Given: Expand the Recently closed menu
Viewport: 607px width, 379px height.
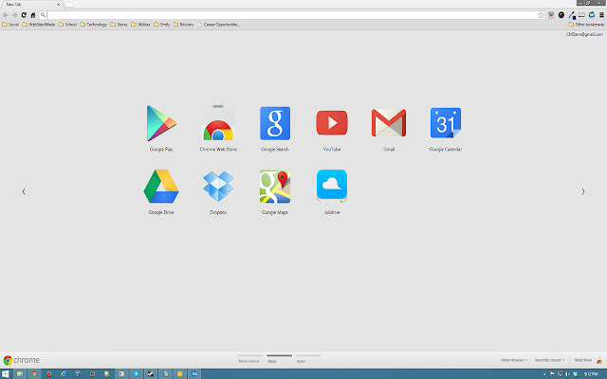Looking at the screenshot, I should [x=550, y=360].
